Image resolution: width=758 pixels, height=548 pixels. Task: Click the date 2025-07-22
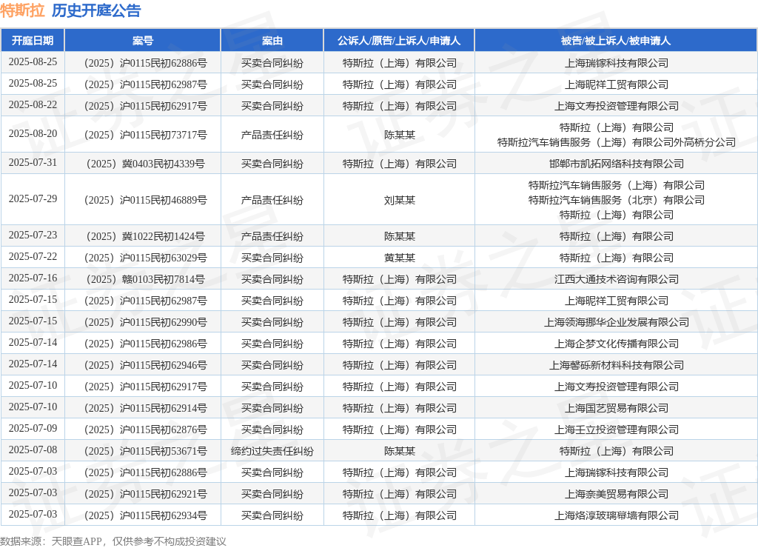coord(33,257)
